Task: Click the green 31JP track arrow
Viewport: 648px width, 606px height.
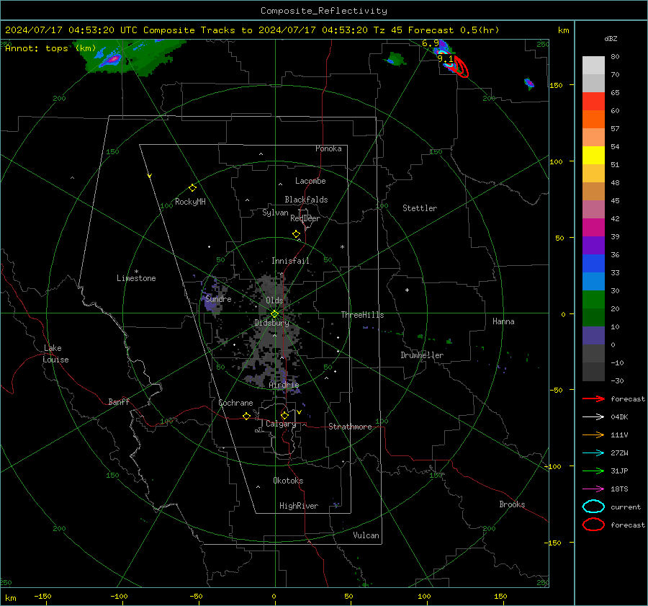Action: (593, 471)
